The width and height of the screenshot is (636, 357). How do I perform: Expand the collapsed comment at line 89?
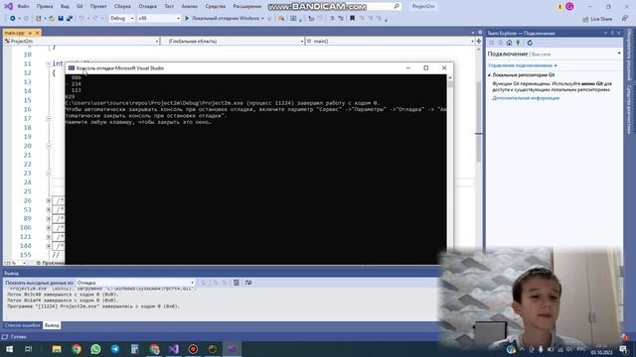coord(49,218)
